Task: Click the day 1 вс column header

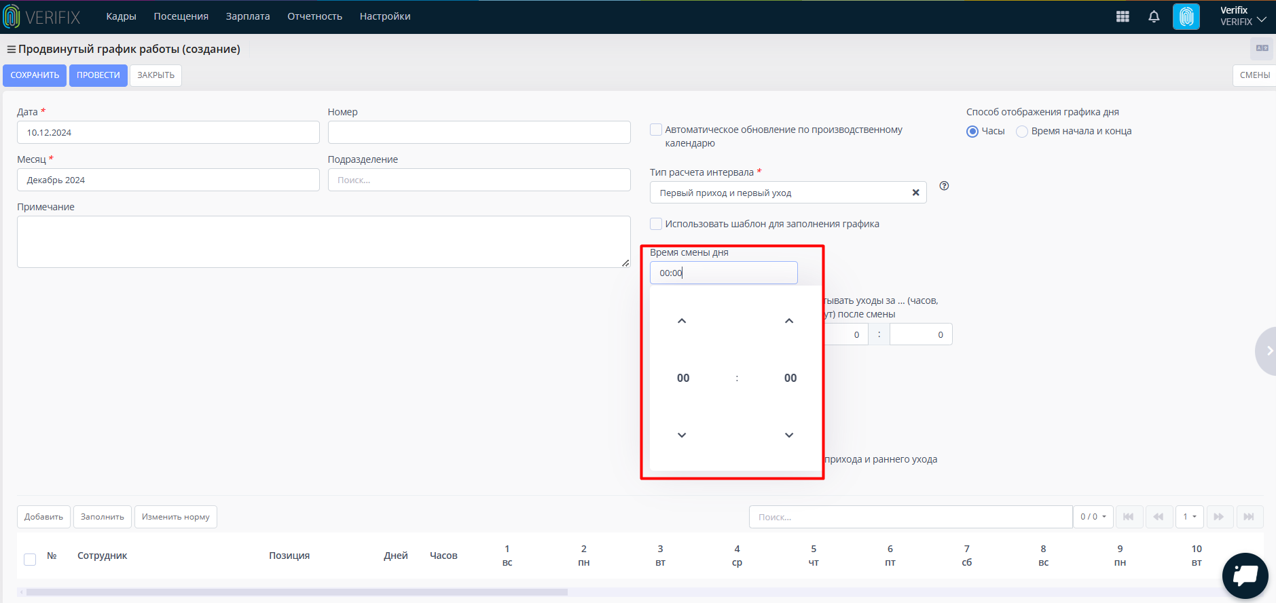Action: tap(507, 556)
